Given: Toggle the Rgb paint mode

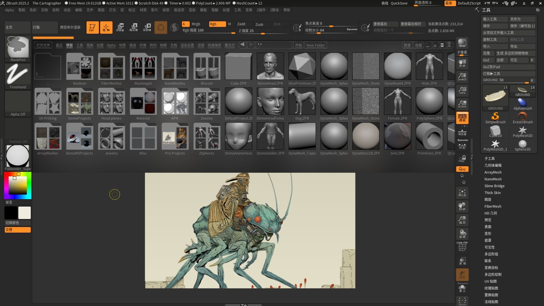Looking at the screenshot, I should 217,24.
